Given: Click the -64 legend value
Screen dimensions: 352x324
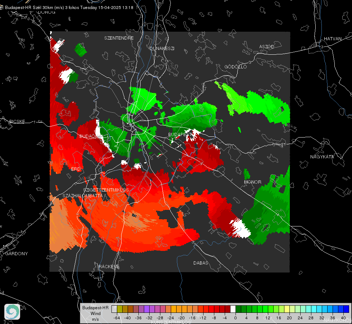Looking at the screenshot, I should pos(117,318).
